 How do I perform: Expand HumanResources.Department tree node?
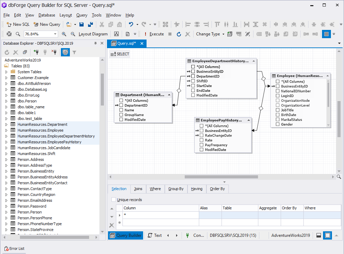click(6, 124)
